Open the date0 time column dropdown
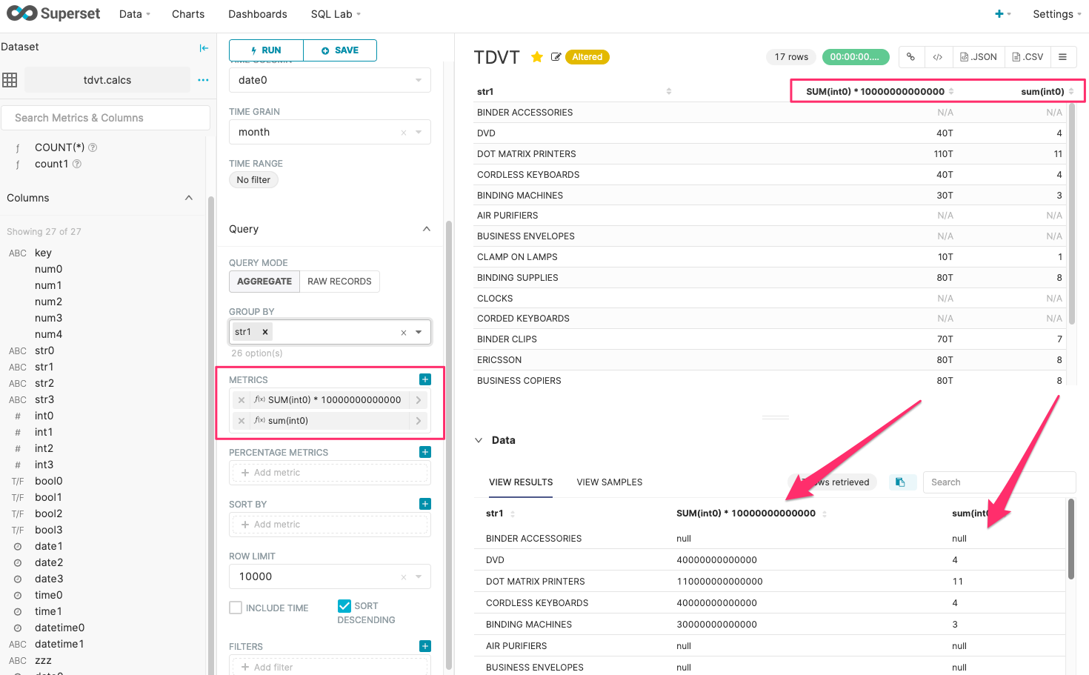The width and height of the screenshot is (1089, 675). pos(419,80)
